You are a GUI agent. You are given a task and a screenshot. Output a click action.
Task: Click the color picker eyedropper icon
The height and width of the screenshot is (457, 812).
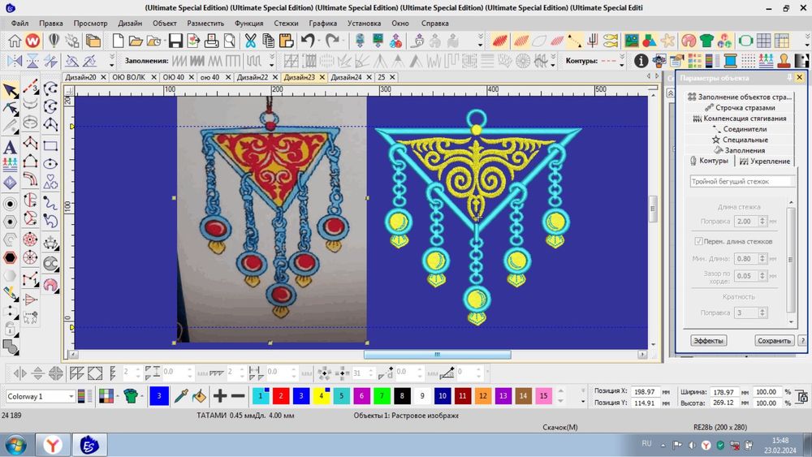point(182,396)
